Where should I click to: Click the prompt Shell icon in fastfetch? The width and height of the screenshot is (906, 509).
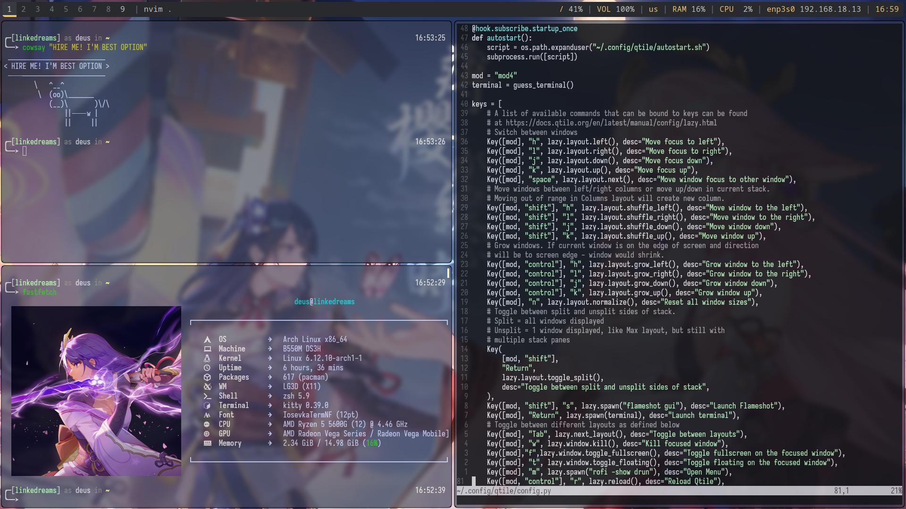[207, 396]
